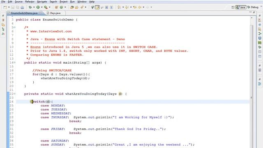The height and width of the screenshot is (148, 263).
Task: Switch to the Debug perspective button
Action: (x=253, y=7)
